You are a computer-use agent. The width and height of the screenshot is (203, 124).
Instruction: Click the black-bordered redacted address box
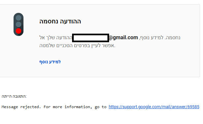click(x=91, y=38)
